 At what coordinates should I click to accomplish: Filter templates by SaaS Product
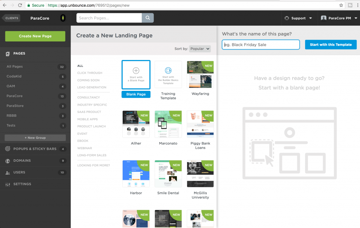pyautogui.click(x=89, y=112)
